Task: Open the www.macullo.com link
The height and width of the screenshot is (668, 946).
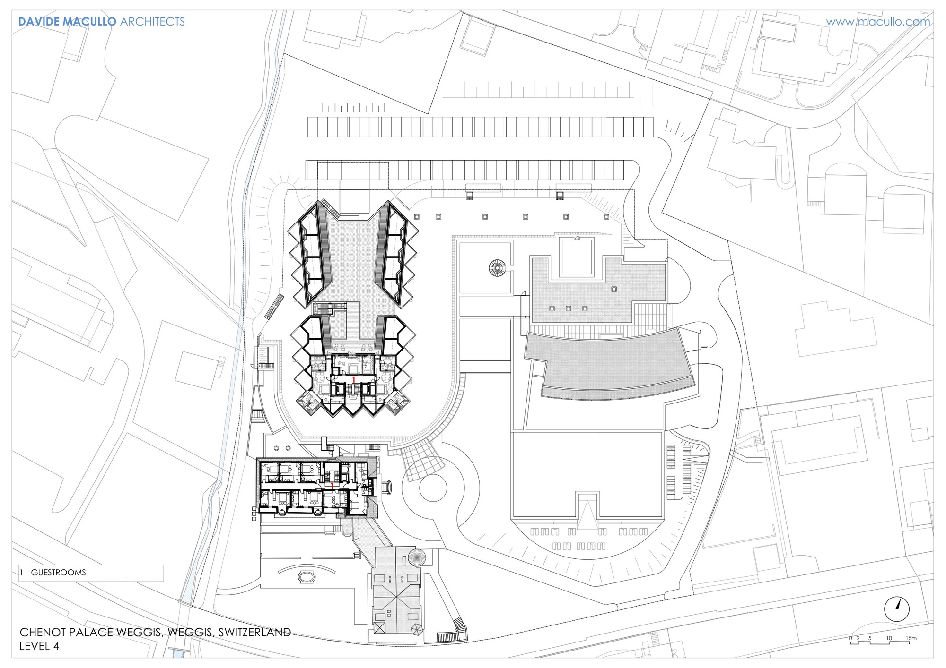Action: coord(878,22)
